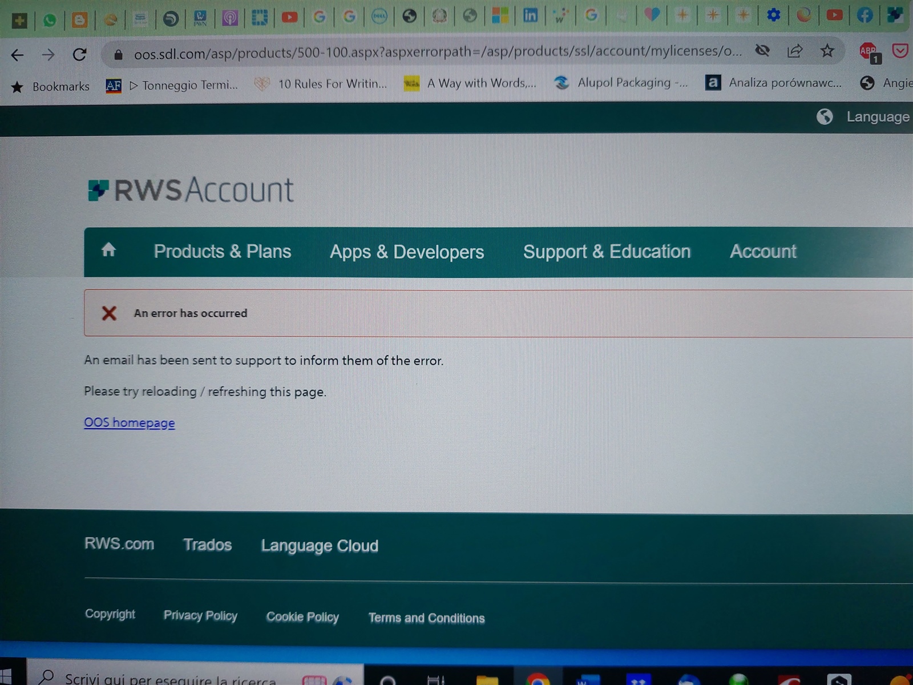Open the Tonneggio Termi... bookmark

pyautogui.click(x=172, y=86)
